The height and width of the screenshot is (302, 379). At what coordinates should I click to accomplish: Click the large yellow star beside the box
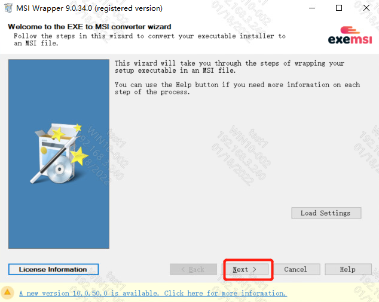[x=78, y=156]
